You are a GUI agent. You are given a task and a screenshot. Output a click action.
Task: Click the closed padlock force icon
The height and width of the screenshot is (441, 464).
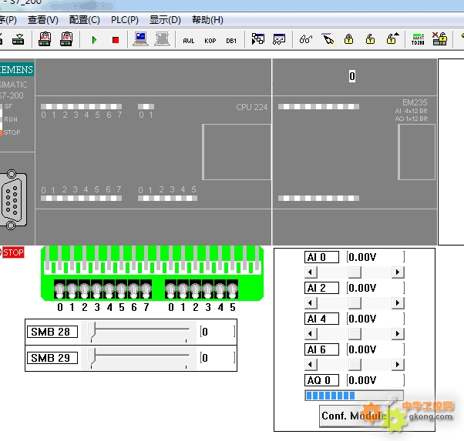tap(348, 39)
